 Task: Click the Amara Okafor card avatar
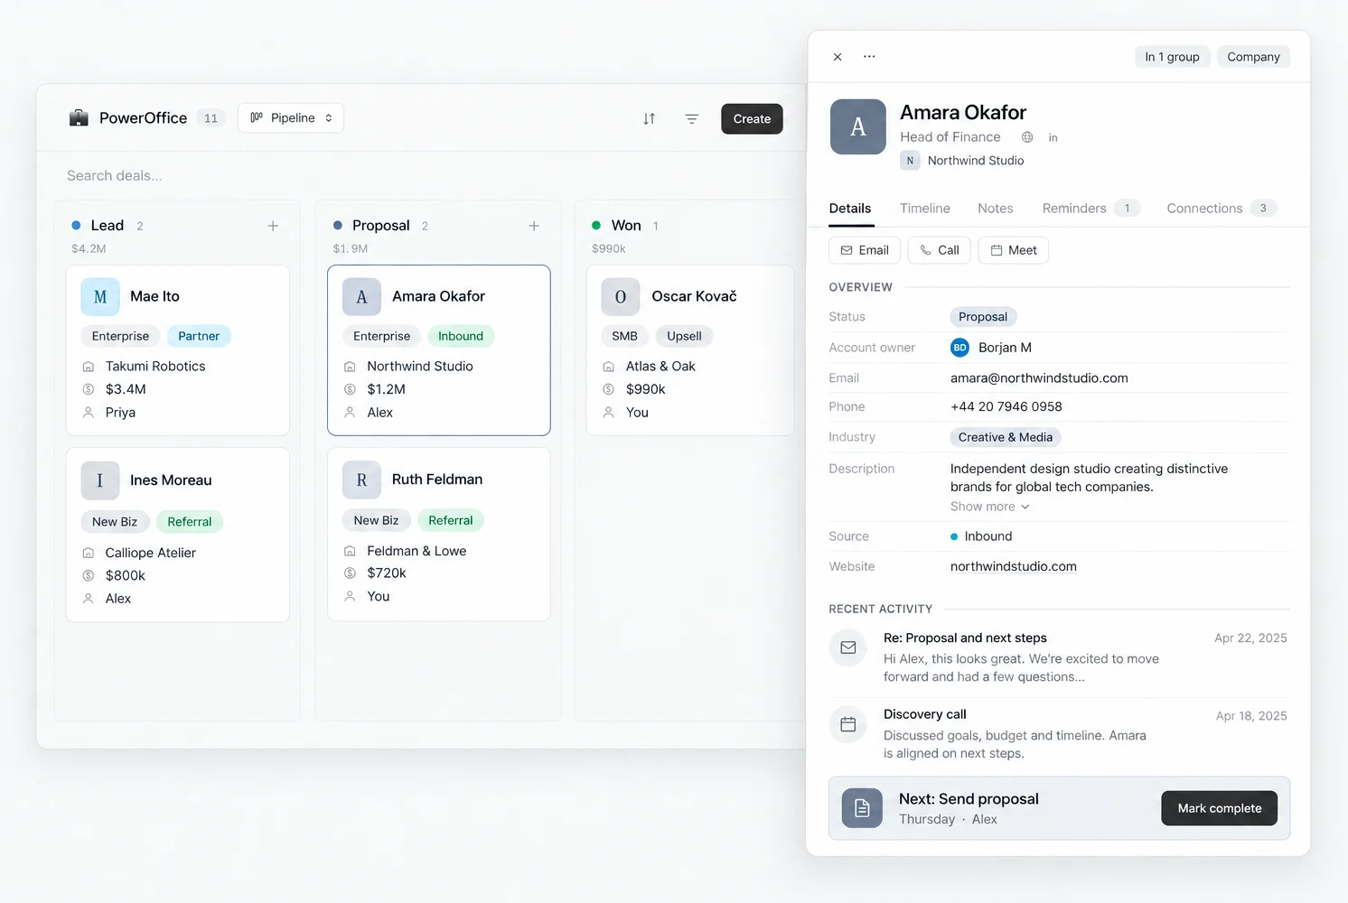[361, 297]
